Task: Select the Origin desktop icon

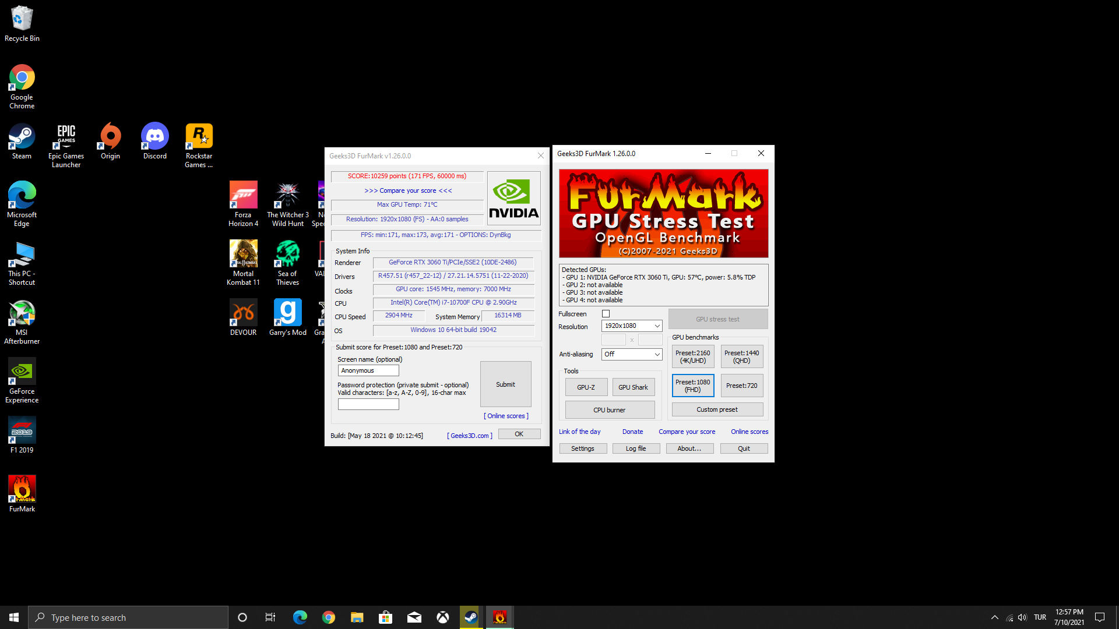Action: point(111,142)
